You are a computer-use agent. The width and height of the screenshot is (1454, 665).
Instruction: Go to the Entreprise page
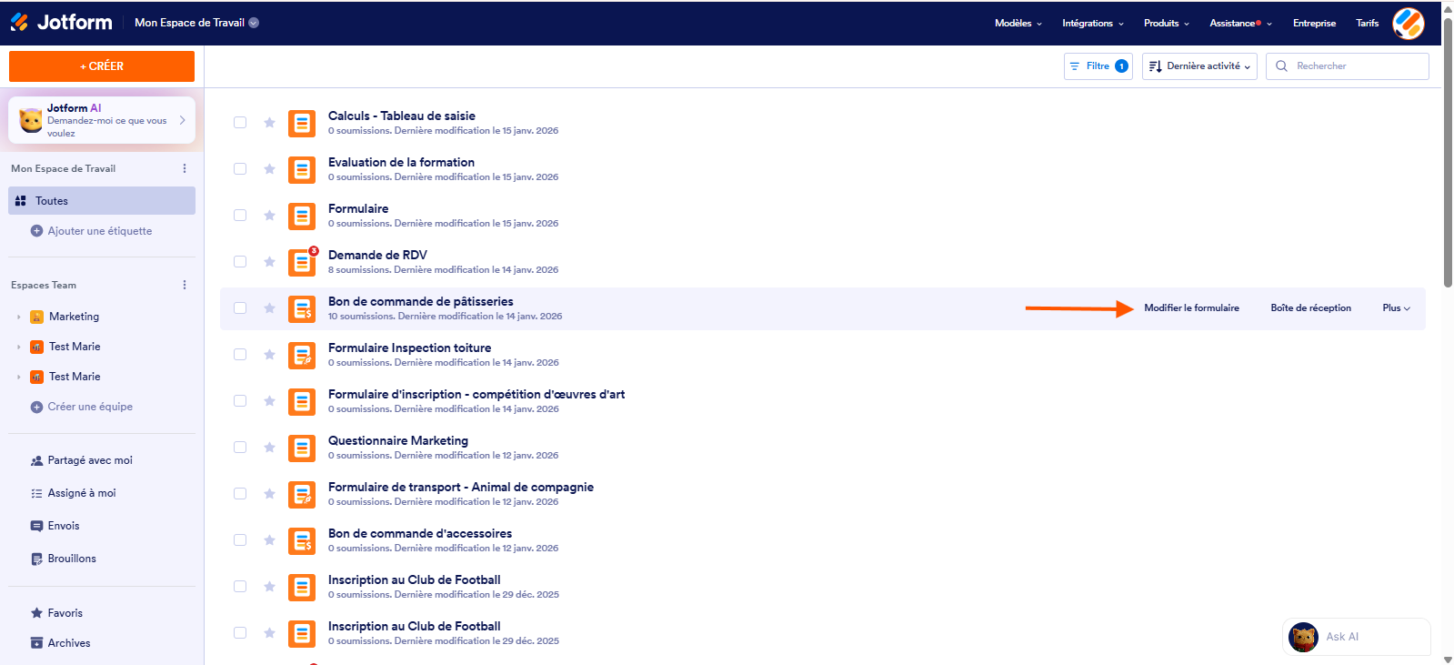tap(1314, 23)
